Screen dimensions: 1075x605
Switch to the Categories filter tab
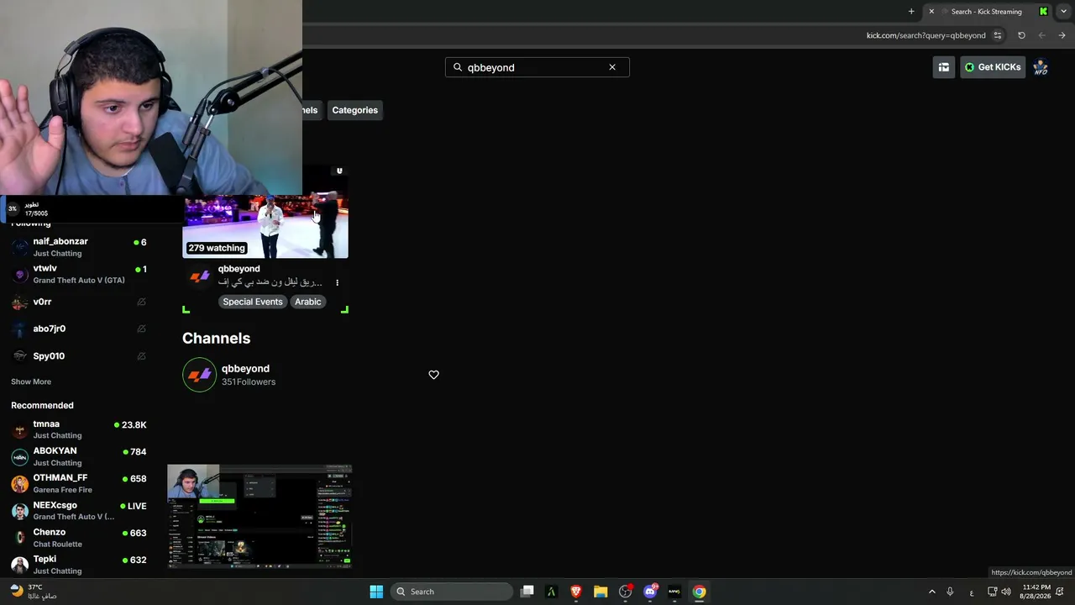click(x=354, y=110)
